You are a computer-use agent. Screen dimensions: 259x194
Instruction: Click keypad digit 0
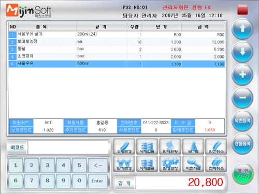[x=79, y=181]
